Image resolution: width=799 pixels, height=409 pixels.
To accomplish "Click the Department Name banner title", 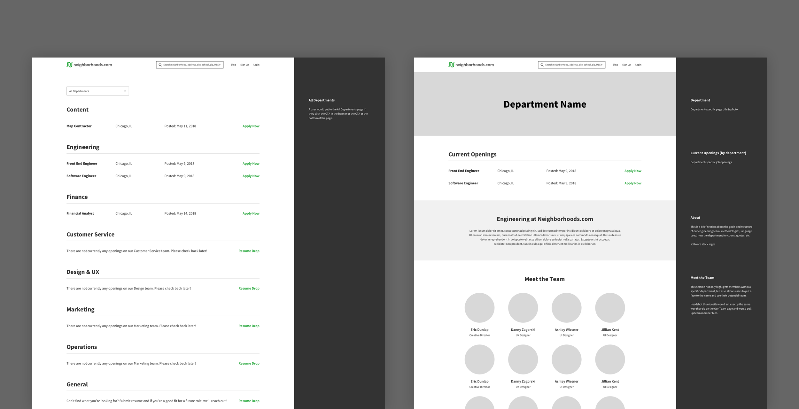I will pyautogui.click(x=545, y=104).
